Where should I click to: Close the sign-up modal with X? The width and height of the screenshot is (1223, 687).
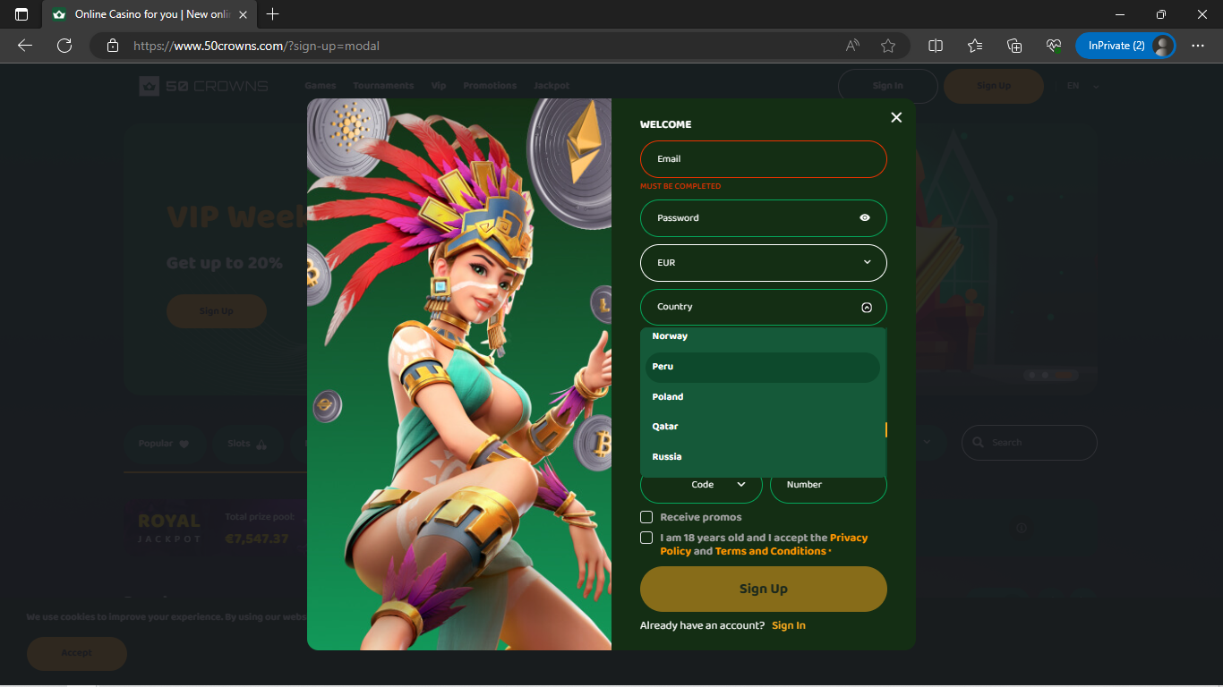pos(896,117)
